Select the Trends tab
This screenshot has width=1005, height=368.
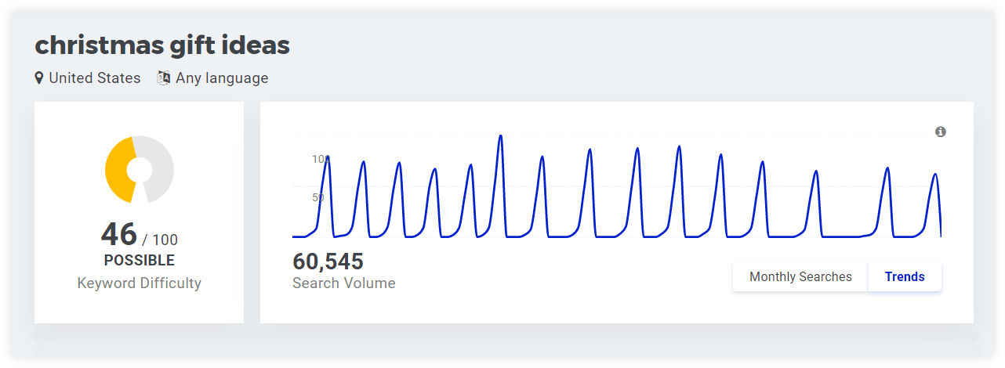pos(905,276)
